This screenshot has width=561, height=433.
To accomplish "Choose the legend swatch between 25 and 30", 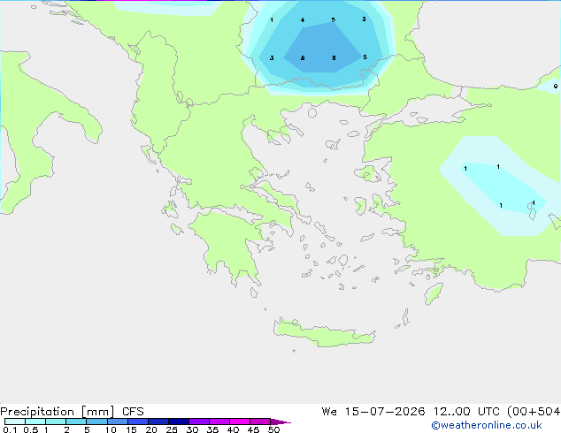I will click(x=179, y=422).
